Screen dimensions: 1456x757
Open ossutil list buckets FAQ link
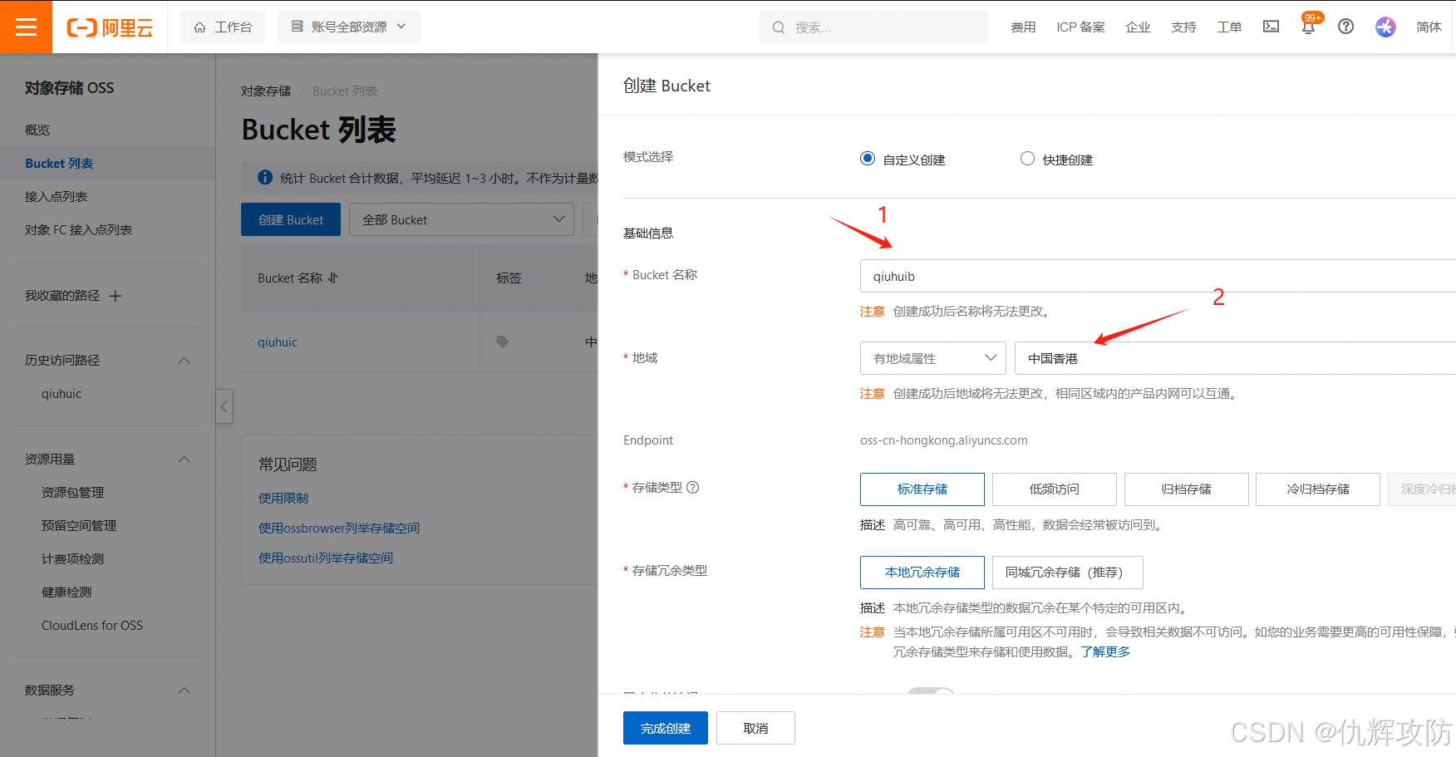(326, 558)
